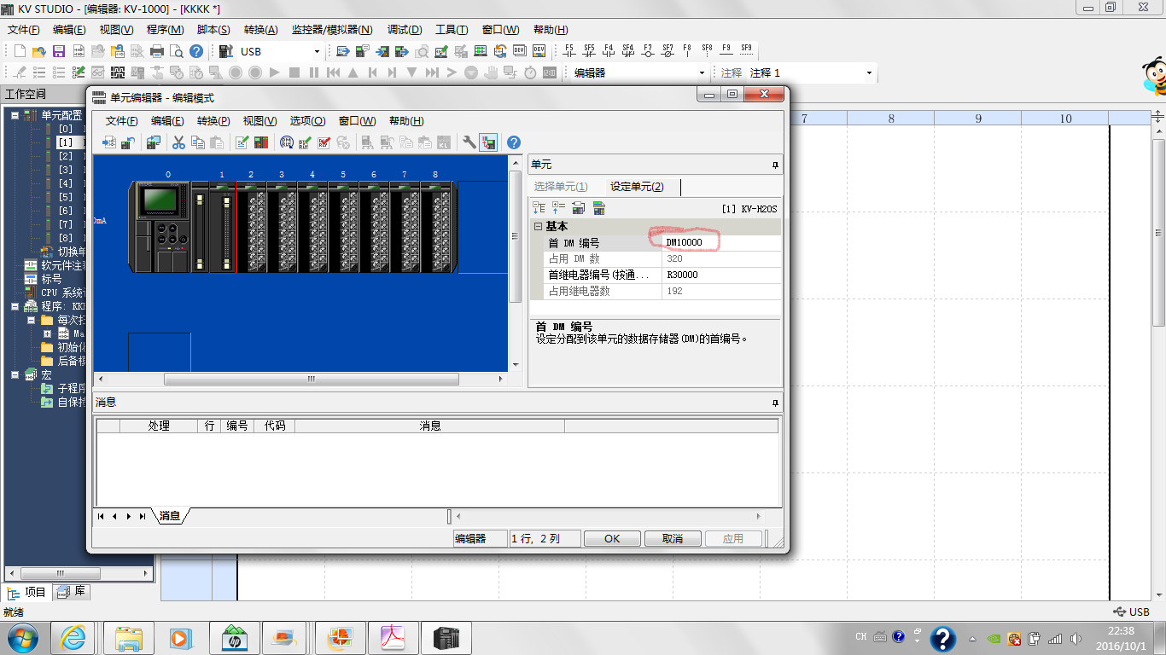The width and height of the screenshot is (1166, 655).
Task: Open the 转换(P) menu in unit editor
Action: click(213, 121)
